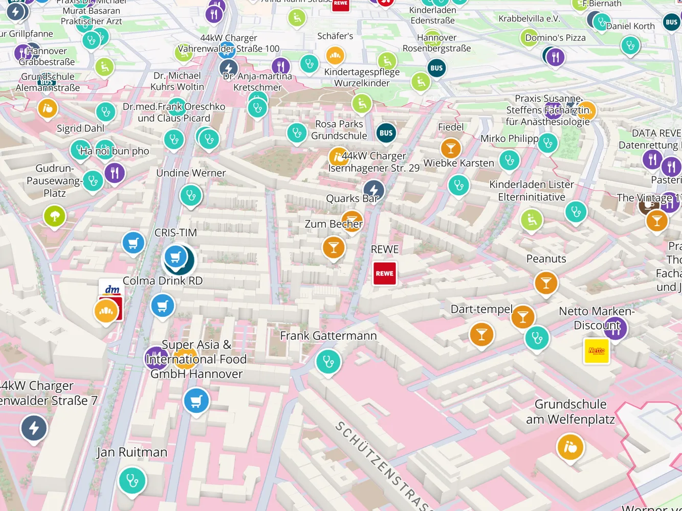Click the Netto Marken-Discount label
Screen dimensions: 682x511
click(597, 318)
